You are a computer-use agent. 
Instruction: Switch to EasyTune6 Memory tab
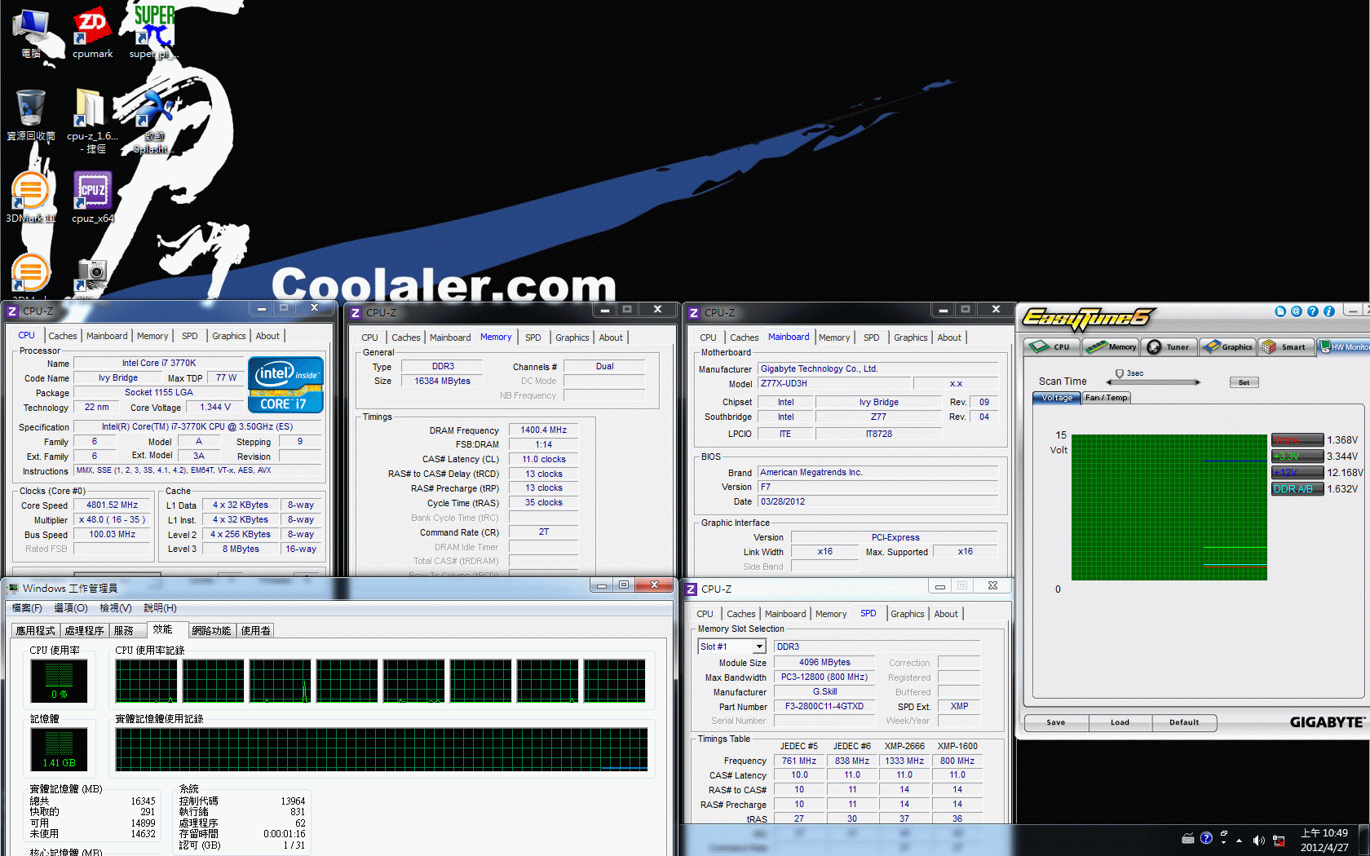coord(1111,346)
